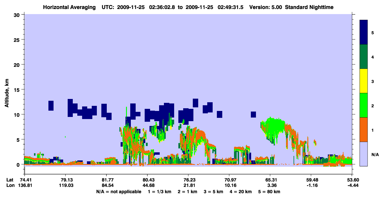Click the bright green colorbar segment labeled 2

coord(364,105)
